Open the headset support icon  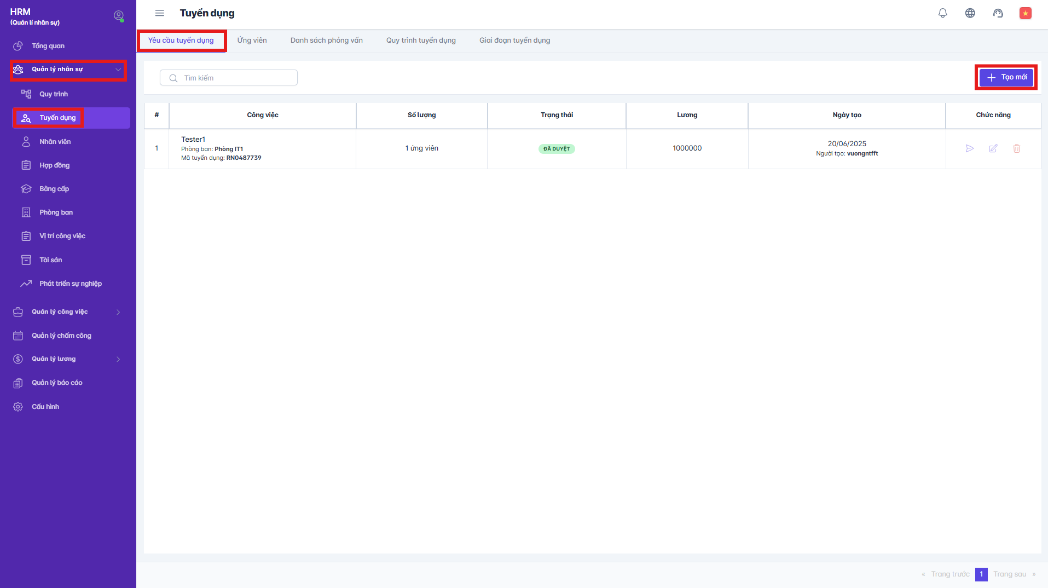(x=998, y=13)
